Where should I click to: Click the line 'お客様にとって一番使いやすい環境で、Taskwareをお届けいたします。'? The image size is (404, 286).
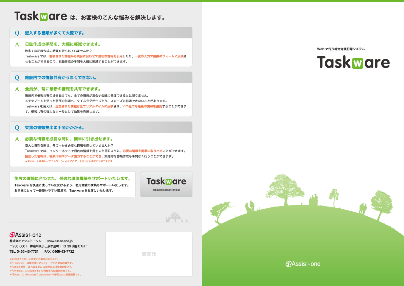pos(64,191)
